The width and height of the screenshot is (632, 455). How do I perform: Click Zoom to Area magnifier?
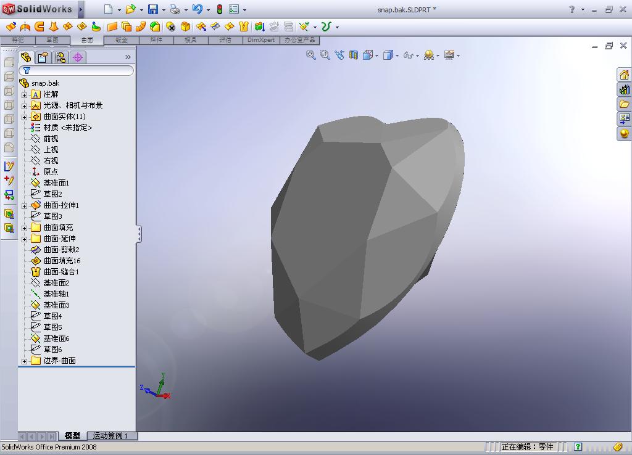coord(325,55)
